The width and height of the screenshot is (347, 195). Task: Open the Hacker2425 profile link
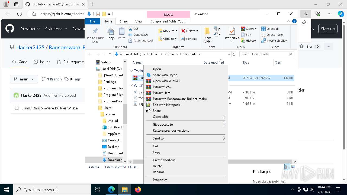click(30, 47)
